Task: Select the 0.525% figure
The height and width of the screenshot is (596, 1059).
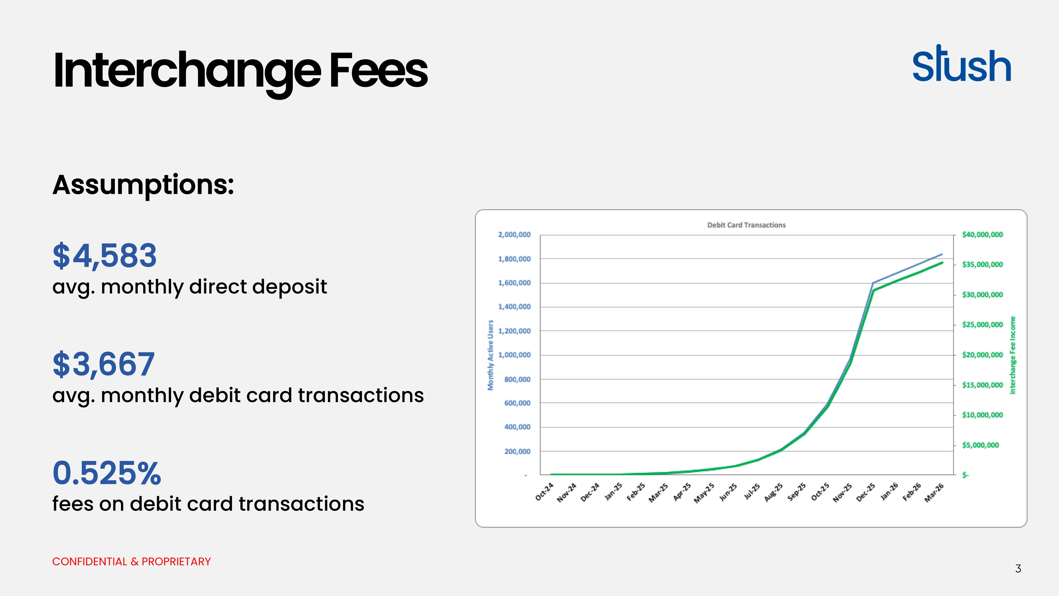Action: point(107,473)
